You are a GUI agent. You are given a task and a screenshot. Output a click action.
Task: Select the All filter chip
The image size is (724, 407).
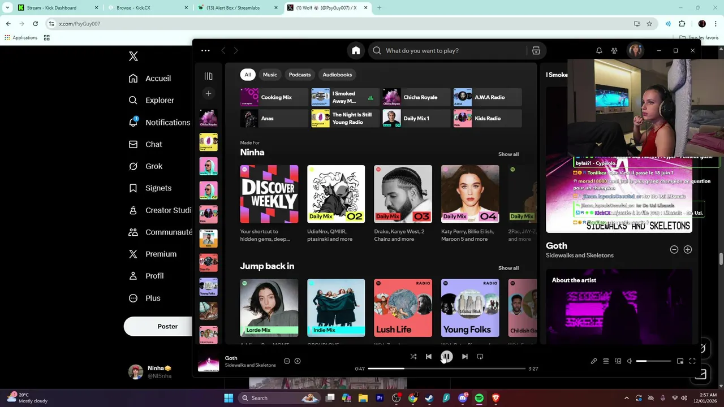coord(248,75)
